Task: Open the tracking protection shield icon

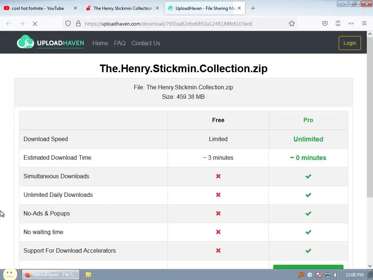Action: 68,23
